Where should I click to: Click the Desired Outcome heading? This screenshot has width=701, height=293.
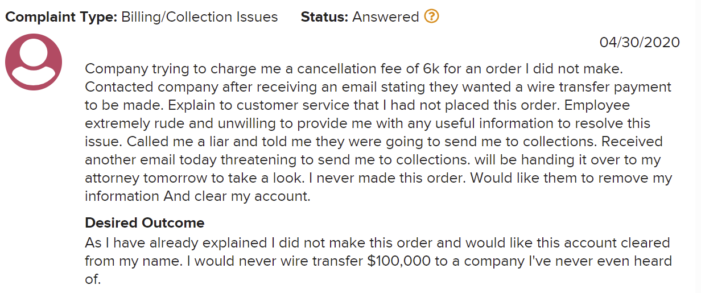(145, 222)
